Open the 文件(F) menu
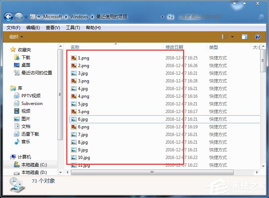This screenshot has height=198, width=269. pos(13,28)
